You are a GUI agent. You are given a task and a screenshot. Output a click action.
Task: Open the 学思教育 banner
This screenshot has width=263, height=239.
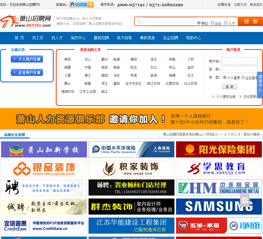coord(219,168)
